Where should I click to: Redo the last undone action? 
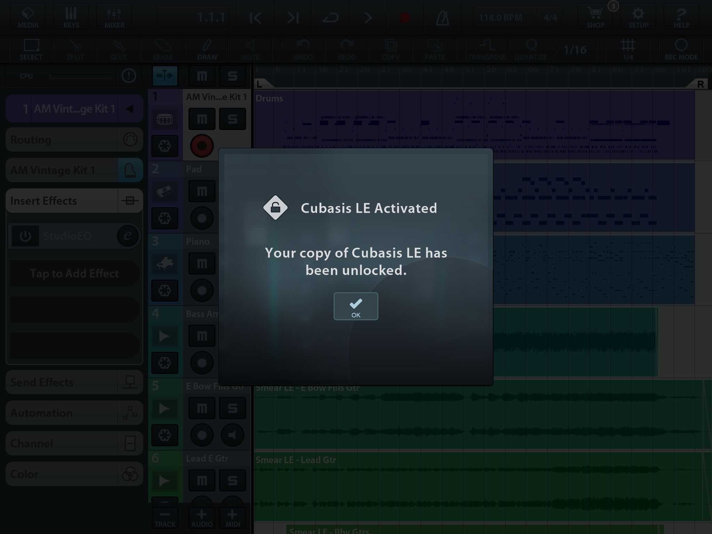coord(347,49)
